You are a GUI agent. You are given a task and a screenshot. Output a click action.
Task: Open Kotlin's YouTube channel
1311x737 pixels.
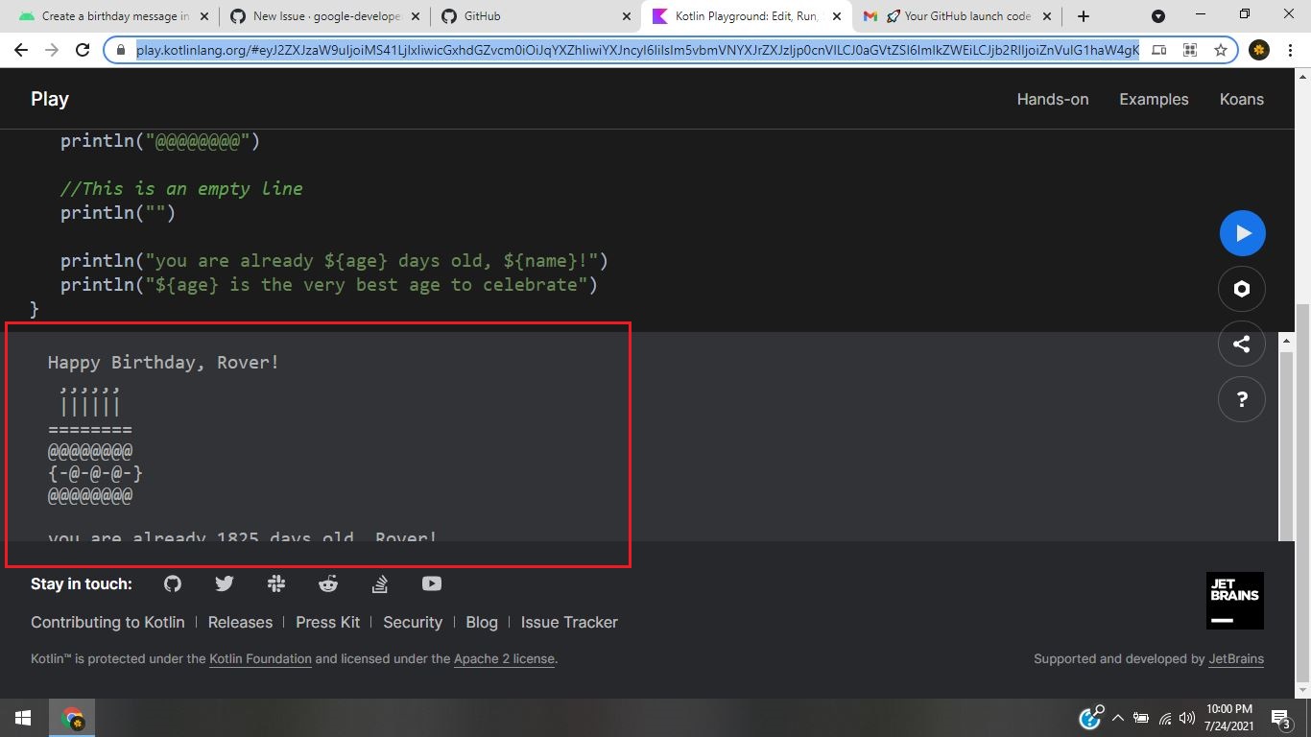pos(431,583)
